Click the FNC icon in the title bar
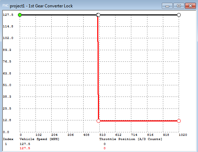Screen dimensions: 198x152 5,6
